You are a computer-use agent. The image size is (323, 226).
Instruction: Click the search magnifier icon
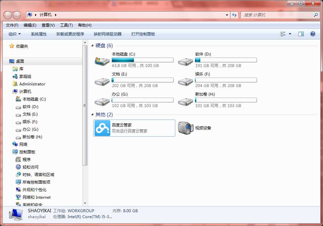(x=315, y=15)
